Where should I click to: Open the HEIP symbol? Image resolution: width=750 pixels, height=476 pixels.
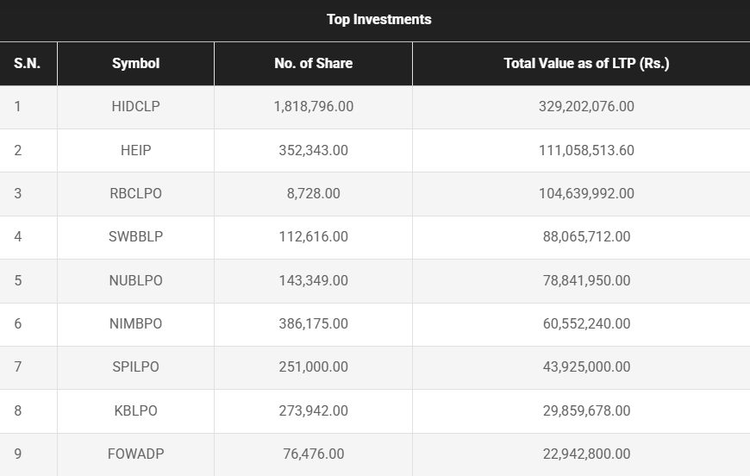coord(135,150)
